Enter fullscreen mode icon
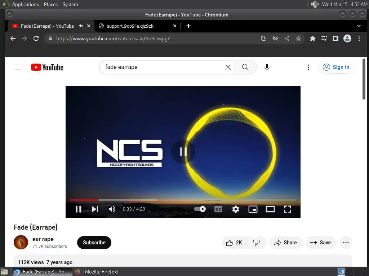Screen dimensions: 369x276 tap(287, 209)
